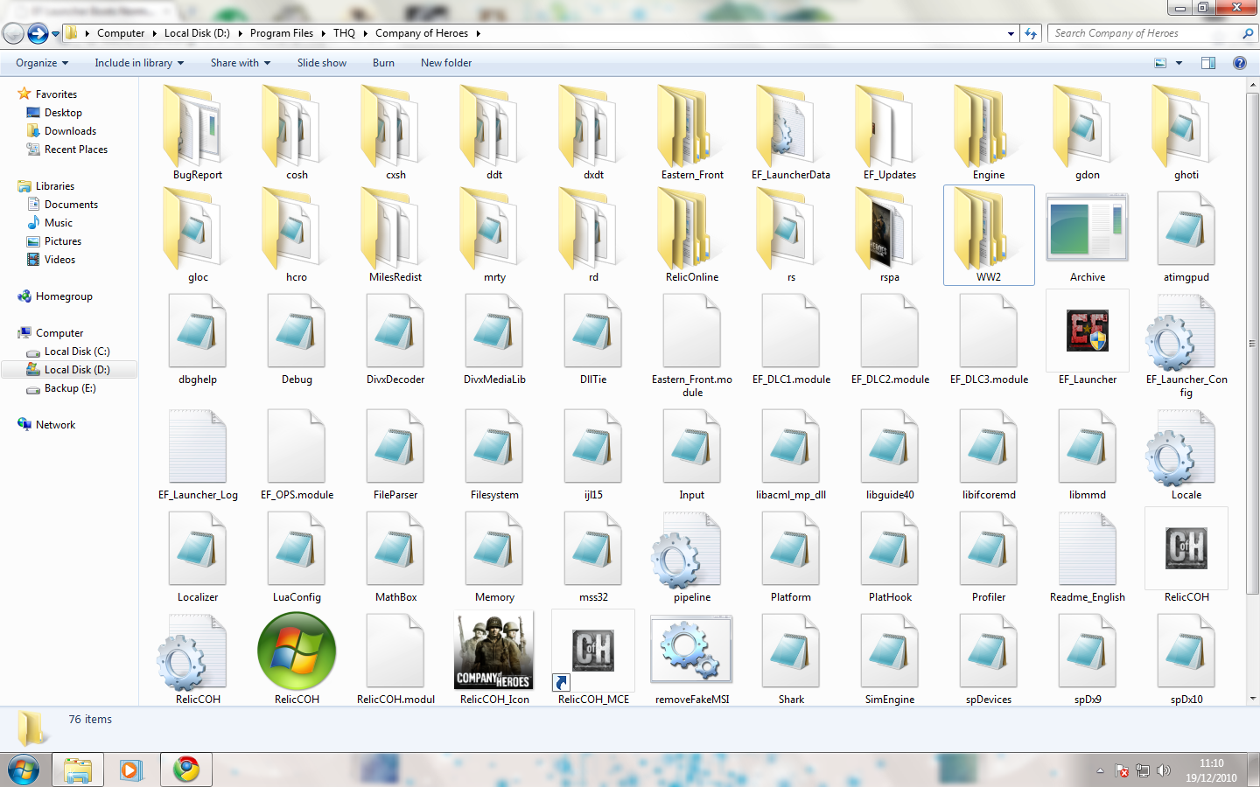This screenshot has width=1260, height=787.
Task: Select the Engine folder
Action: point(989,133)
